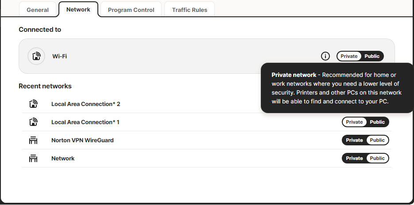The height and width of the screenshot is (205, 414).
Task: Set Local Area Connection* 1 to Private
Action: click(x=354, y=122)
